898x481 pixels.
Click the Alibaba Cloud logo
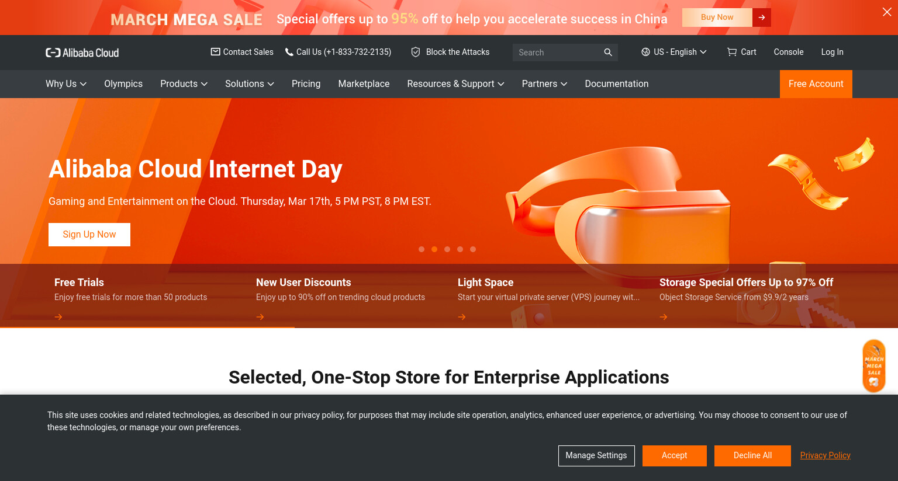(x=82, y=53)
